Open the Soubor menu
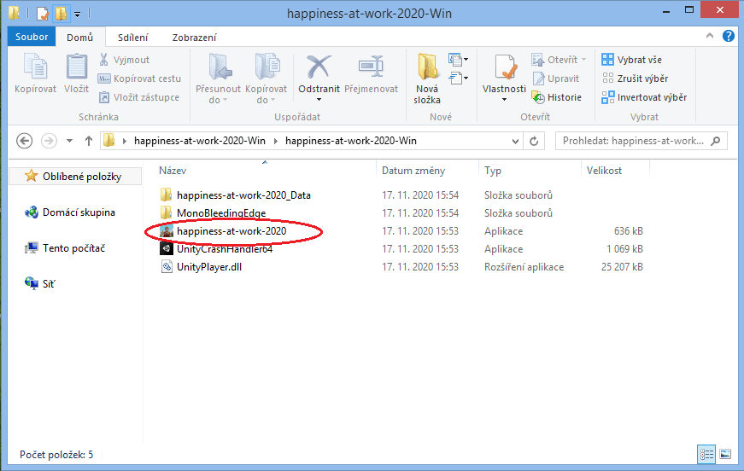This screenshot has height=471, width=744. [32, 37]
